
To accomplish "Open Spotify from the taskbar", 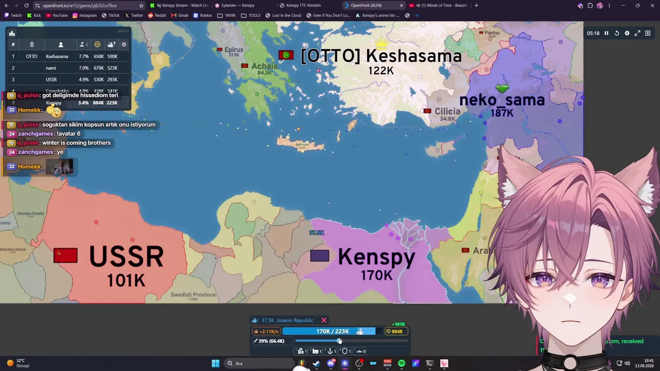I will tap(402, 363).
